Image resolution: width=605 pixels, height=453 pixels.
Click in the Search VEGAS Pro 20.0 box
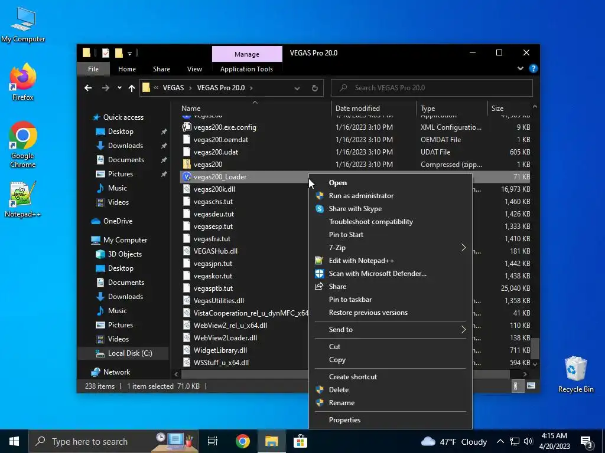point(432,88)
